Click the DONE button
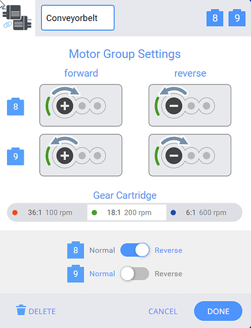The height and width of the screenshot is (328, 251). point(218,311)
